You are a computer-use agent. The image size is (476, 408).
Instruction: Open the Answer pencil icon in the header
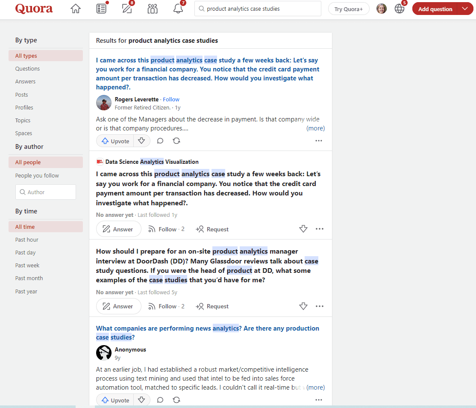[127, 9]
